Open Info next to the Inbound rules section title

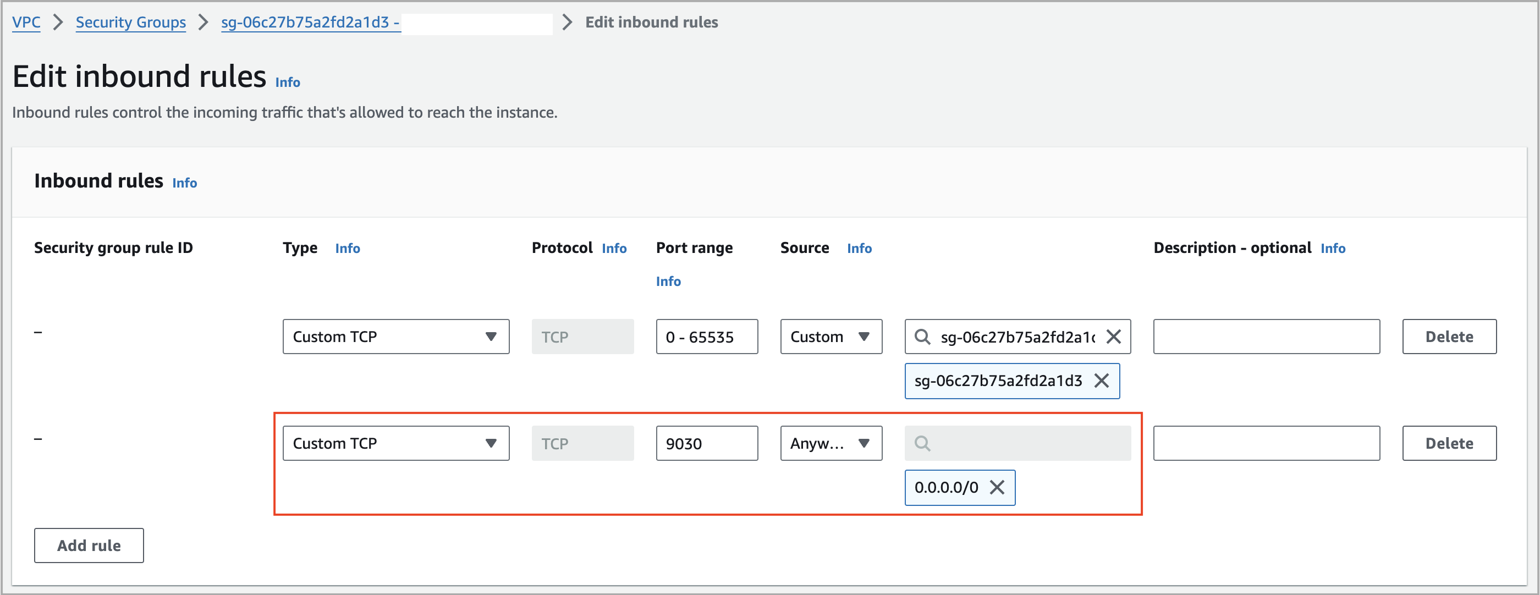point(184,183)
